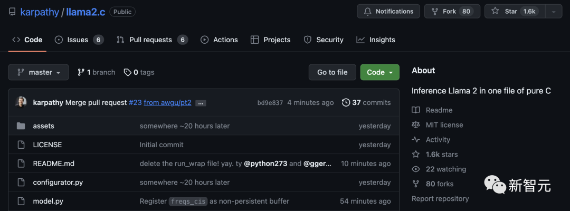Expand the commit message ellipsis
The width and height of the screenshot is (570, 211).
(x=201, y=103)
